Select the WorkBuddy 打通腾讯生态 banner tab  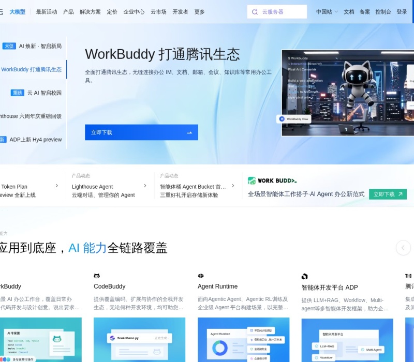pos(32,69)
